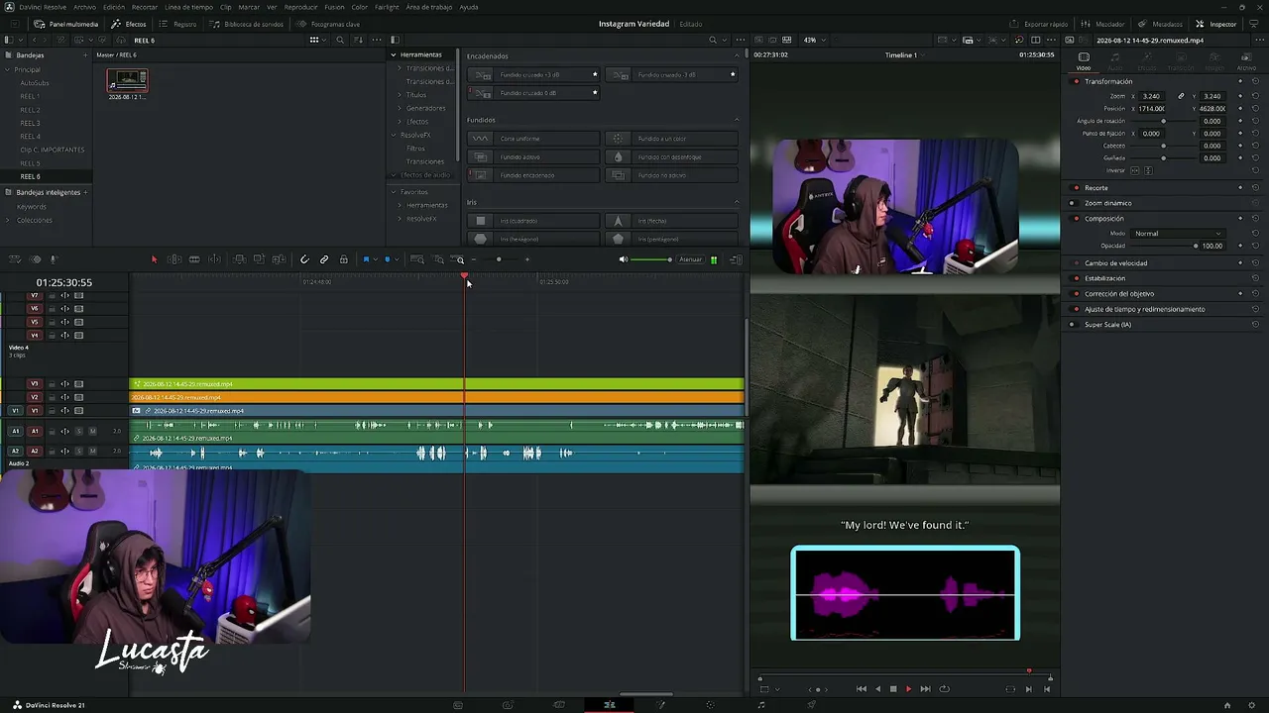Jump to the first frame in viewer
Screen dimensions: 1269x713
[861, 689]
